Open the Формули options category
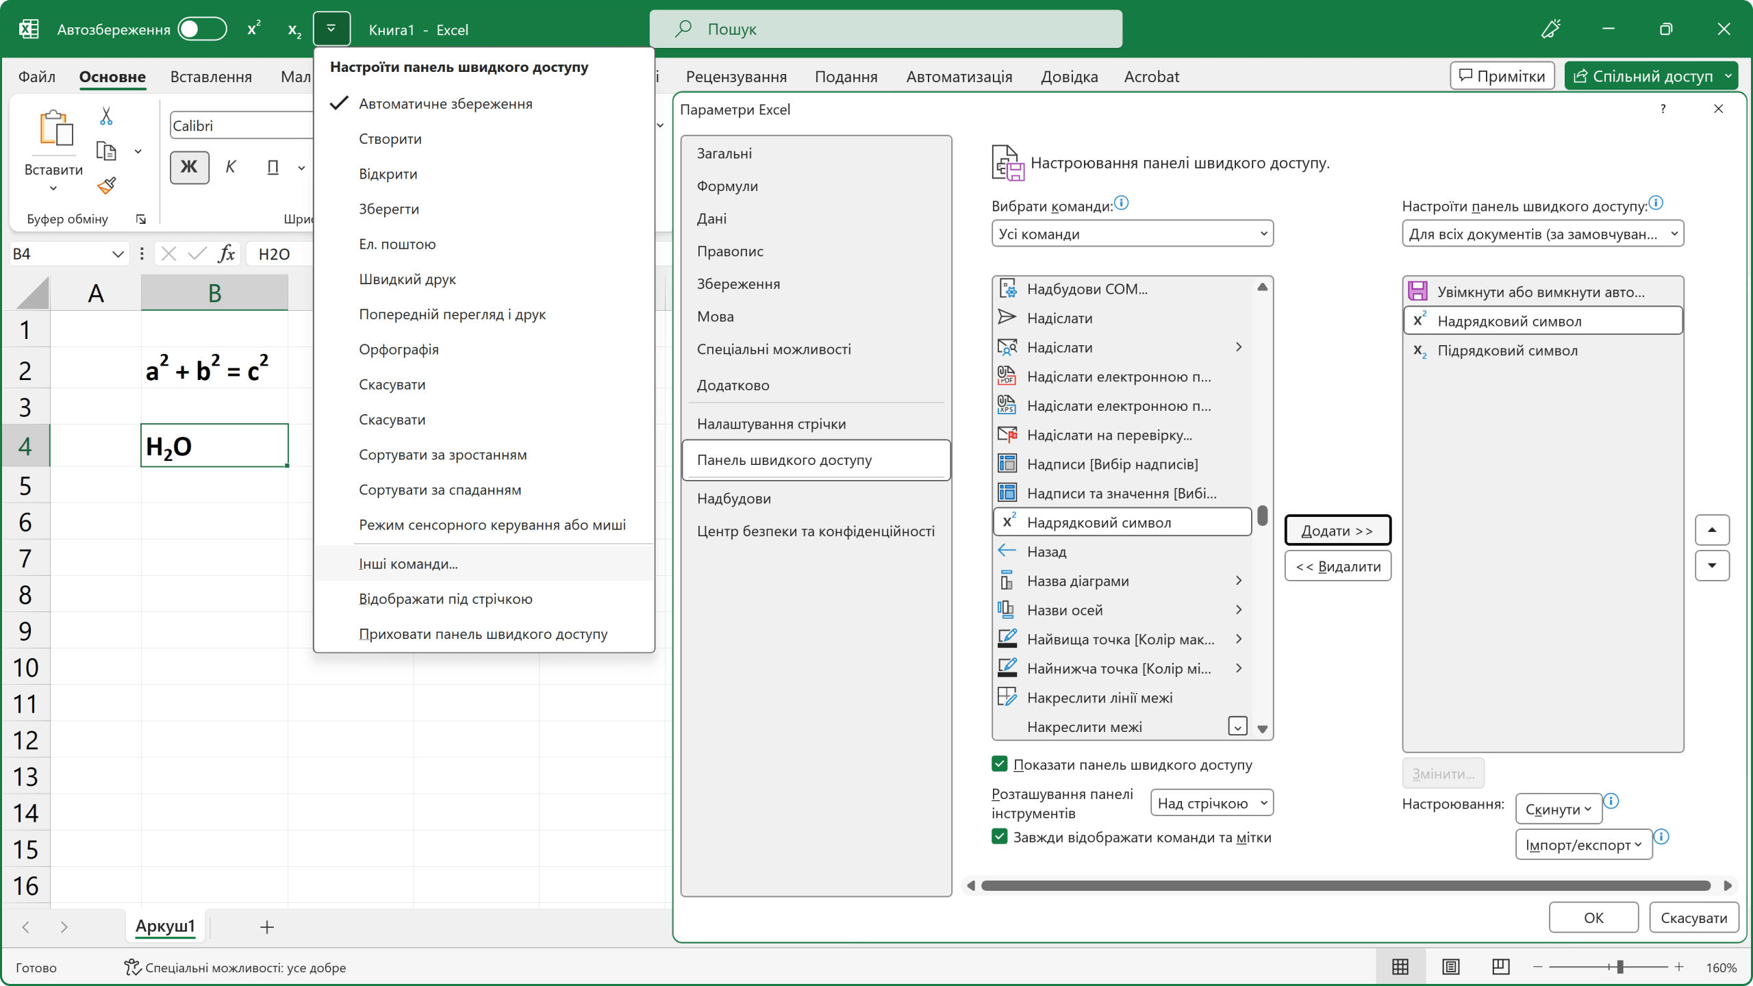 coord(727,186)
